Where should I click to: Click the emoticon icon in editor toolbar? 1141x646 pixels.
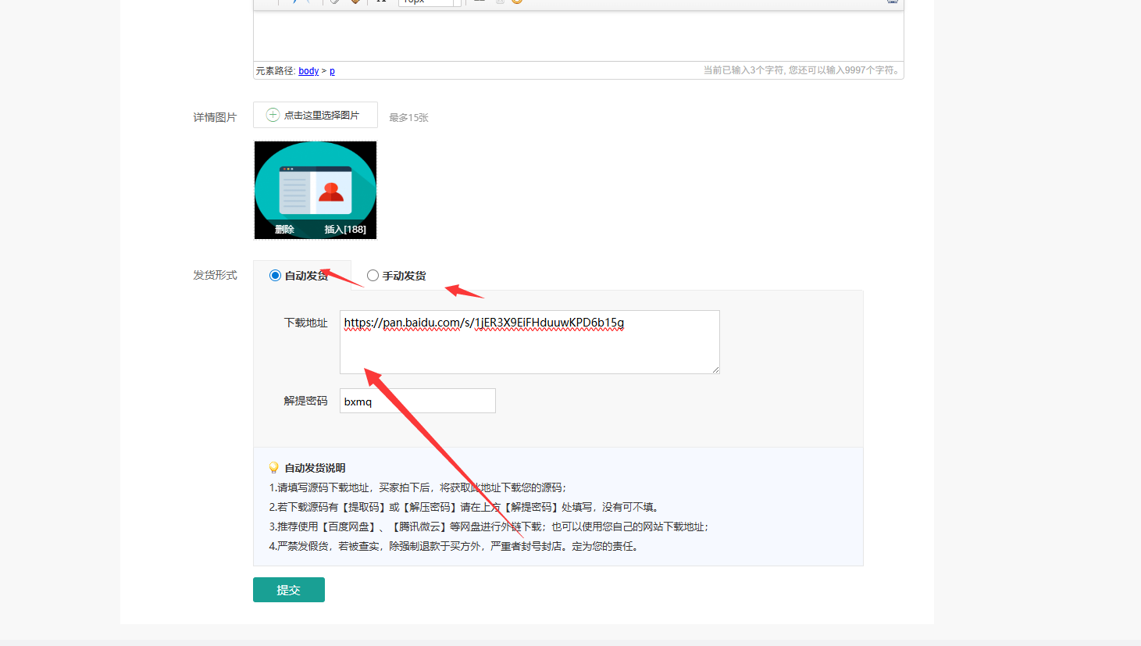click(x=517, y=2)
